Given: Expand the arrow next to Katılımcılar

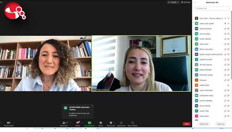Looking at the screenshot, I should click(71, 123).
